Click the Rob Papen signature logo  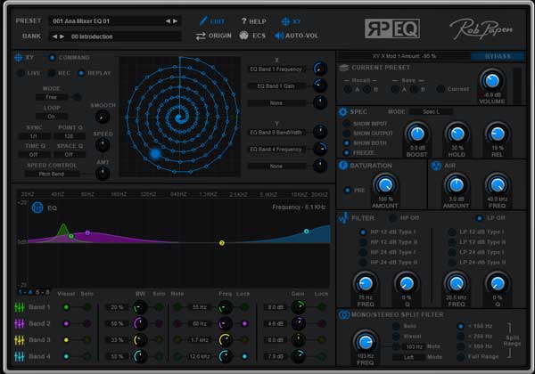[481, 29]
